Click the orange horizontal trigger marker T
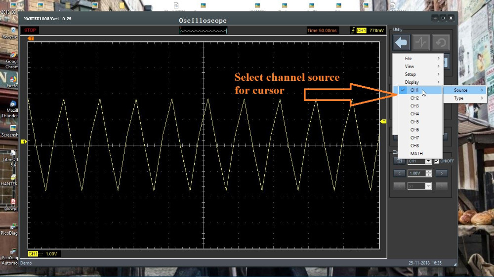Image resolution: width=494 pixels, height=277 pixels. [31, 38]
